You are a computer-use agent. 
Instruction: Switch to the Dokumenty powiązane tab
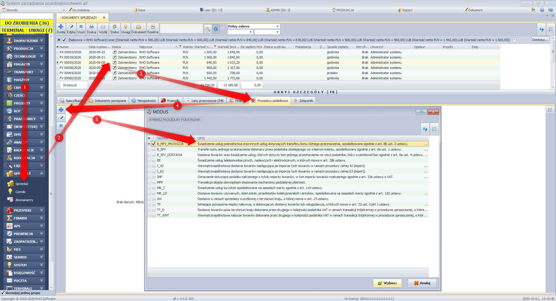(x=107, y=101)
